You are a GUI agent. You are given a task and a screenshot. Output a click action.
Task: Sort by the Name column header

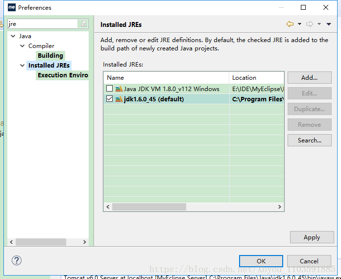click(166, 77)
